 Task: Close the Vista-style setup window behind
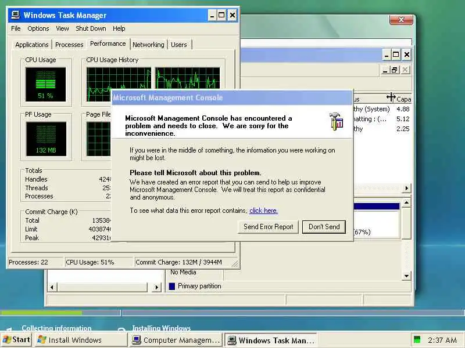tap(401, 20)
